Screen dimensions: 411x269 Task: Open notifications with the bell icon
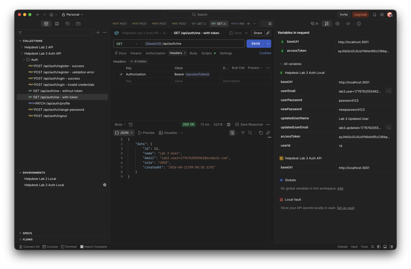click(x=375, y=15)
